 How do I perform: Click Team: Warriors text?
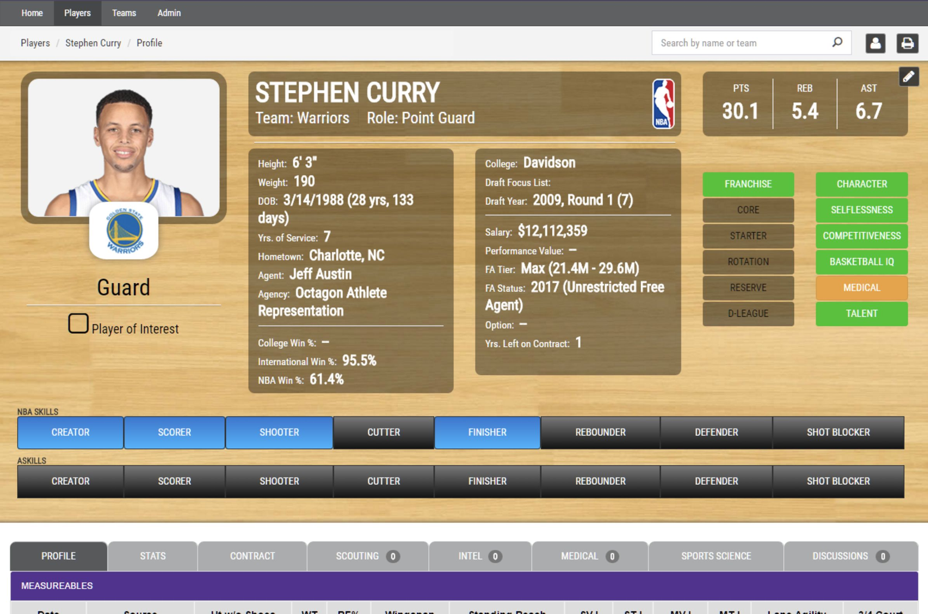coord(302,118)
